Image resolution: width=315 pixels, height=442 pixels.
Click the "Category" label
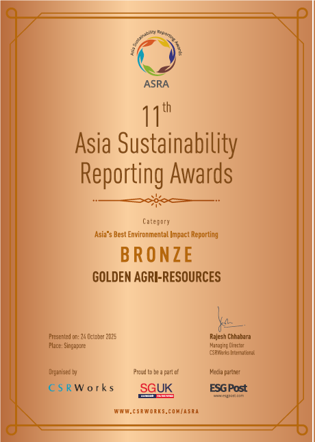[156, 221]
